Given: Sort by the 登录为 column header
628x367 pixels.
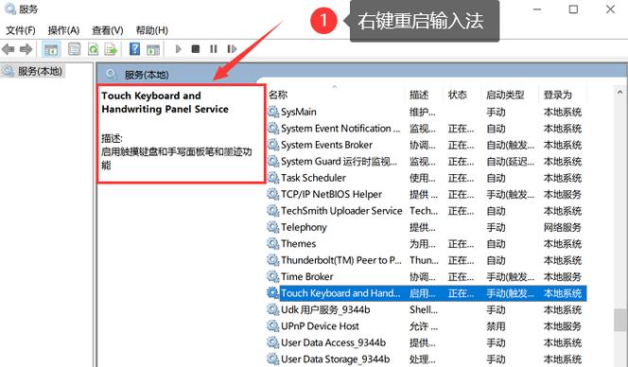Looking at the screenshot, I should point(557,95).
